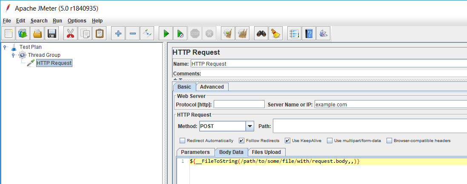Select Thread Group in the tree

pos(44,55)
